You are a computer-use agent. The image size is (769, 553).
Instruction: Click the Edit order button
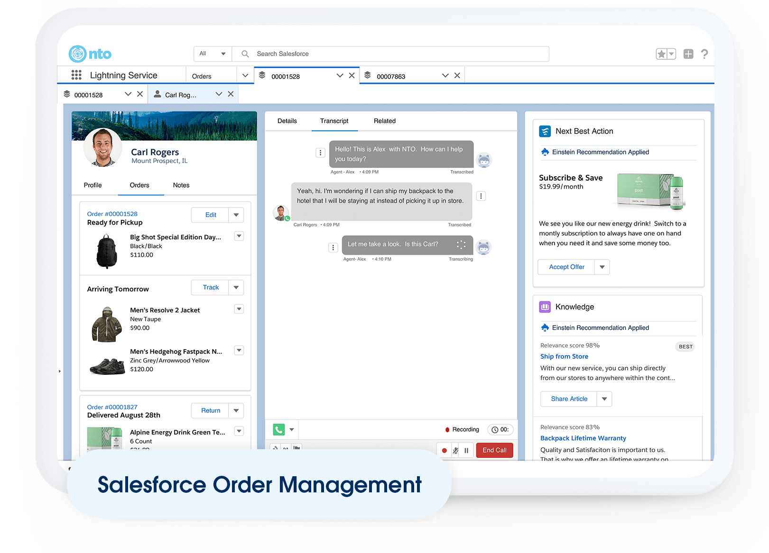[x=211, y=215]
